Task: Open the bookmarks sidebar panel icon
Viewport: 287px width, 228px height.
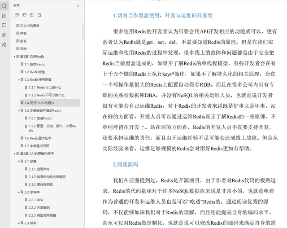Action: click(x=4, y=6)
